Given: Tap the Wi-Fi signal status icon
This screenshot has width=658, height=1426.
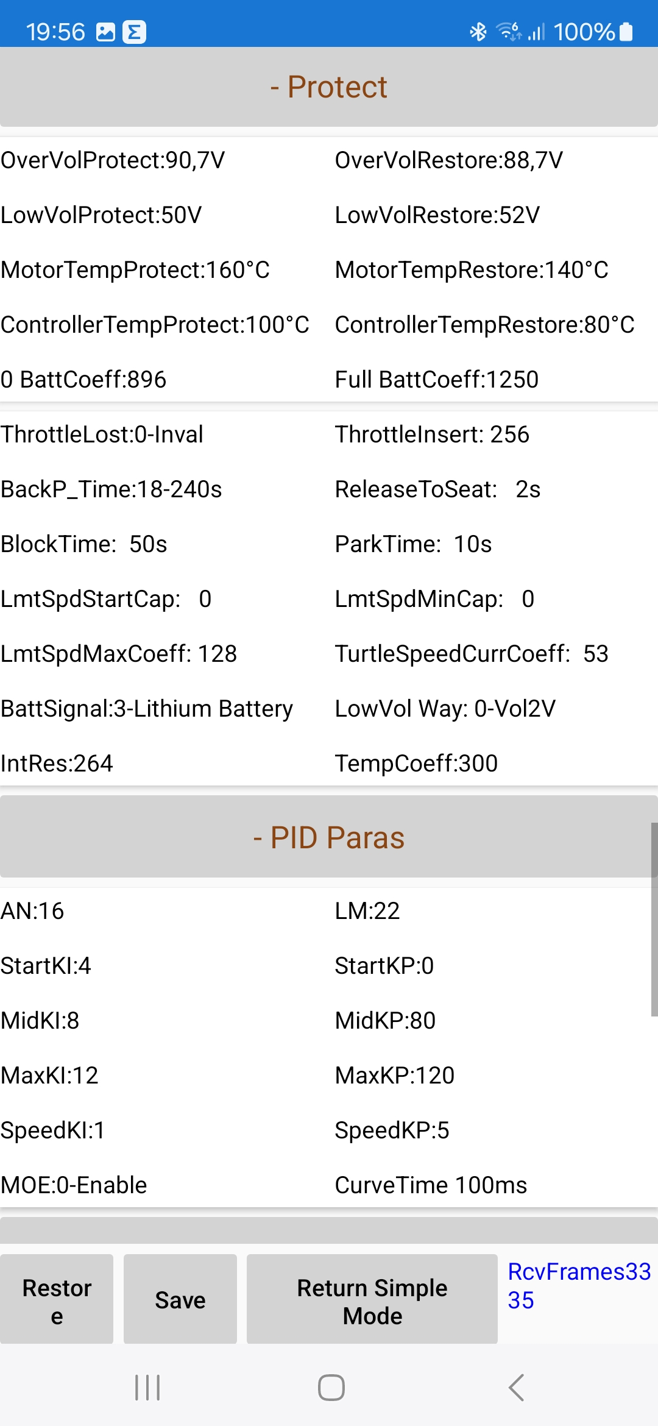Looking at the screenshot, I should pos(509,31).
